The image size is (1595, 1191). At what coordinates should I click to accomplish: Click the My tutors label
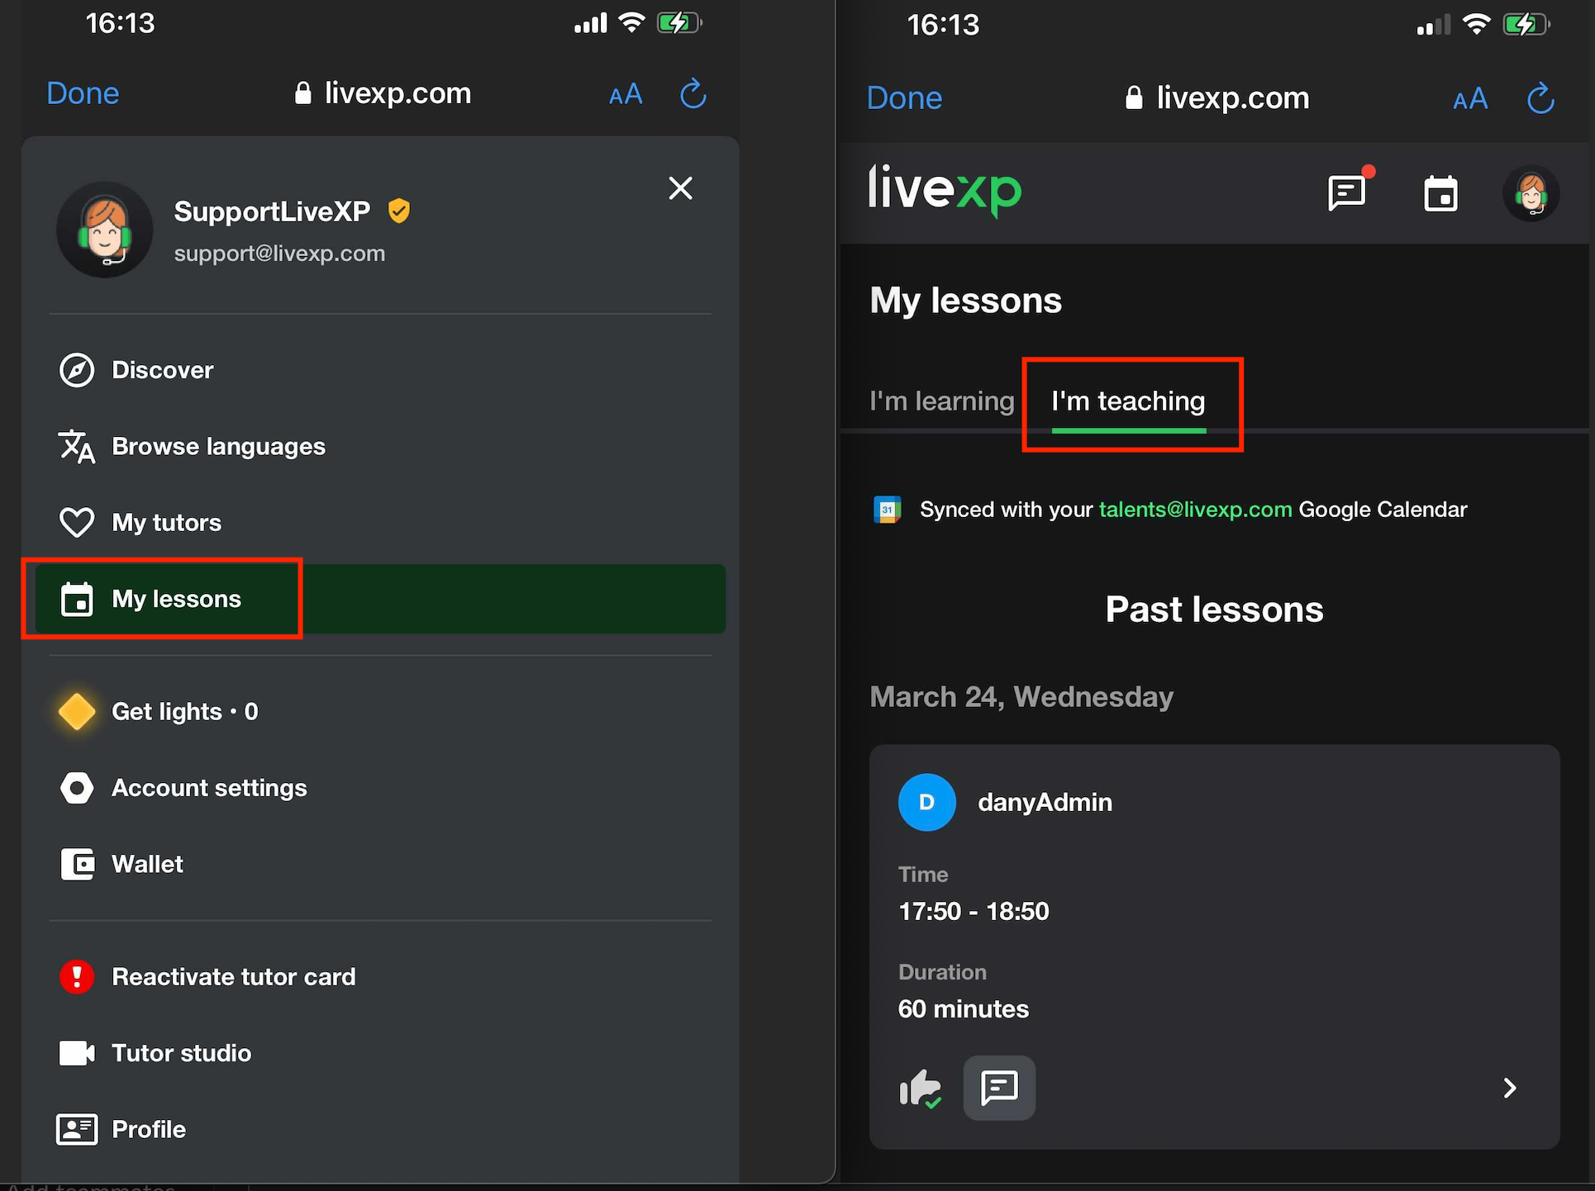click(166, 523)
